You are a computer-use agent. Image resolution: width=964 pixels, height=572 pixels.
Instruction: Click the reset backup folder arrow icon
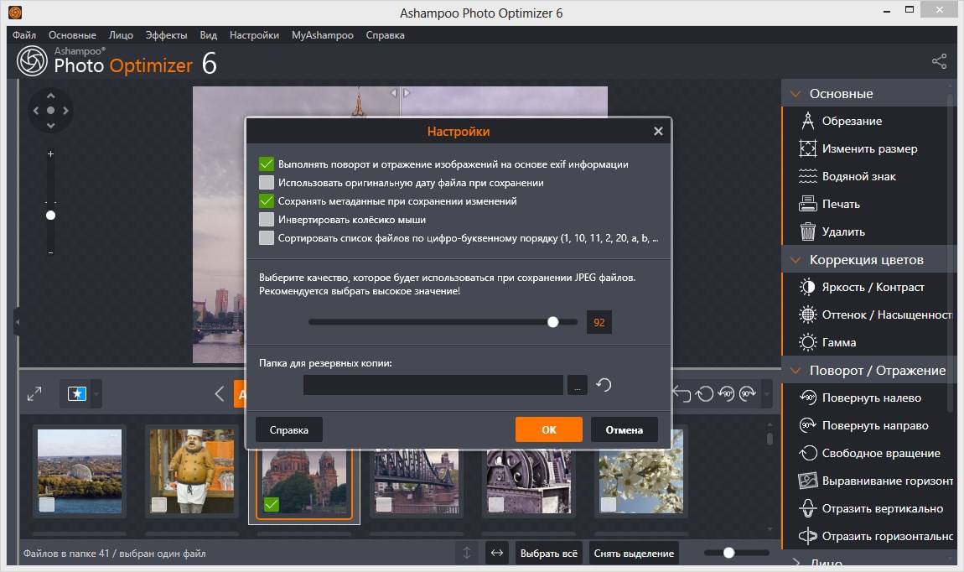click(604, 385)
